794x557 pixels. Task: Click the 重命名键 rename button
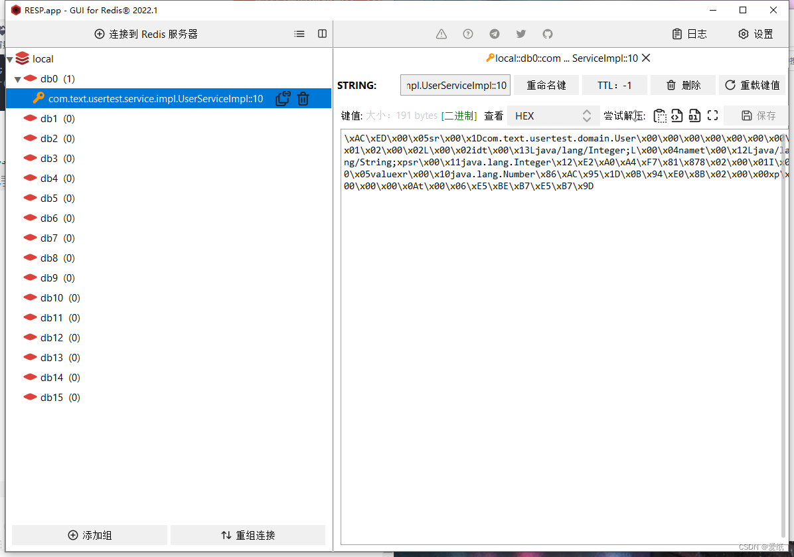tap(546, 84)
